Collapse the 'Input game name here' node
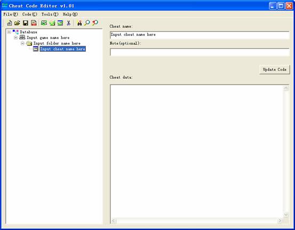This screenshot has height=230, width=295. coord(16,38)
